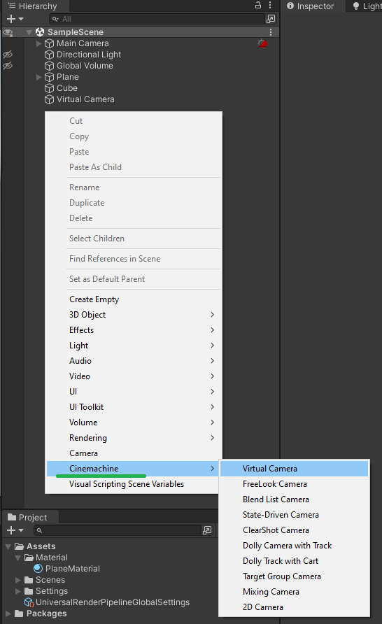This screenshot has height=624, width=382.
Task: Click the Material folder icon
Action: [x=29, y=558]
